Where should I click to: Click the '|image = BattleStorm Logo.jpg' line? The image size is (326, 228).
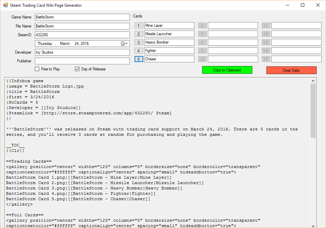click(45, 86)
